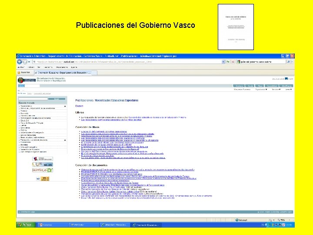Switch to Innovación Educativa taskbar button
The image size is (313, 235).
point(146,225)
